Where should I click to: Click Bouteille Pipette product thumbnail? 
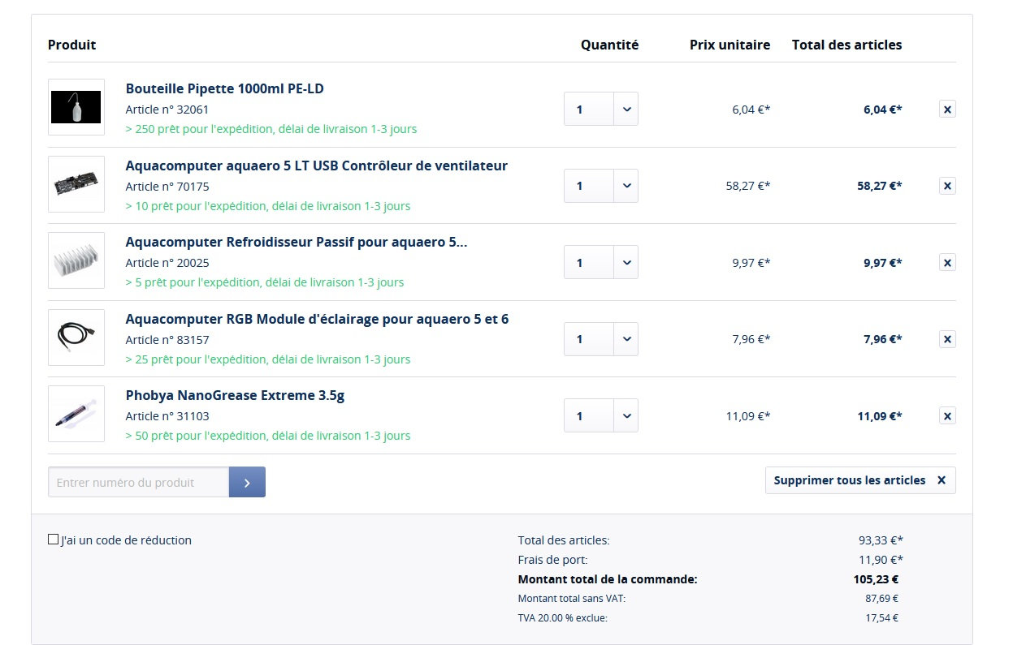[76, 107]
